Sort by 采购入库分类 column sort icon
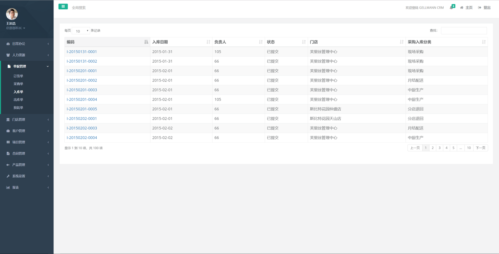Viewport: 499px width, 254px height. click(x=483, y=42)
